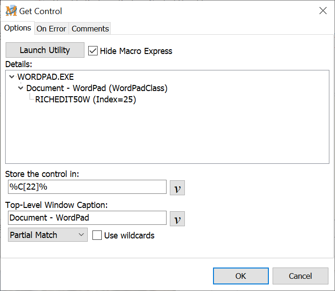Image resolution: width=335 pixels, height=291 pixels.
Task: Open the On Error tab
Action: (51, 29)
